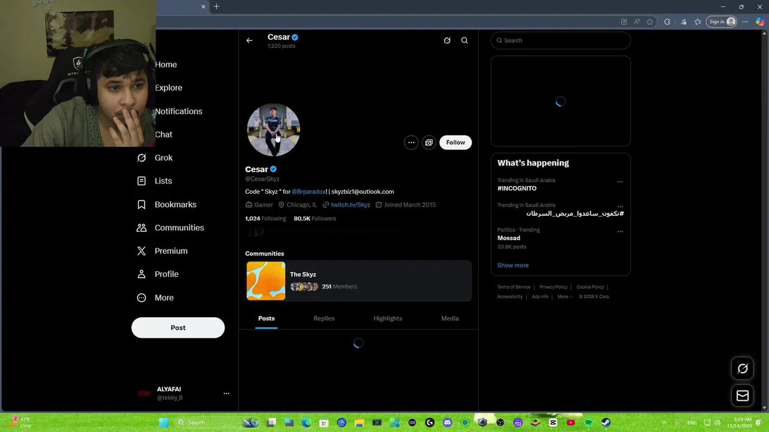
Task: Open Spotify from the taskbar
Action: 588,422
